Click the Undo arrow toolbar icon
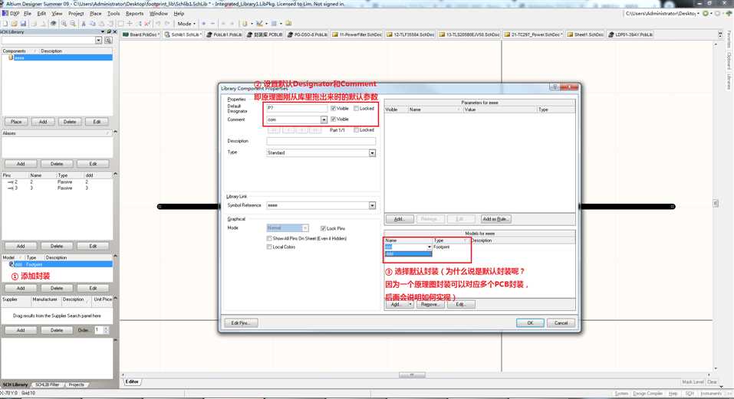 (x=158, y=24)
